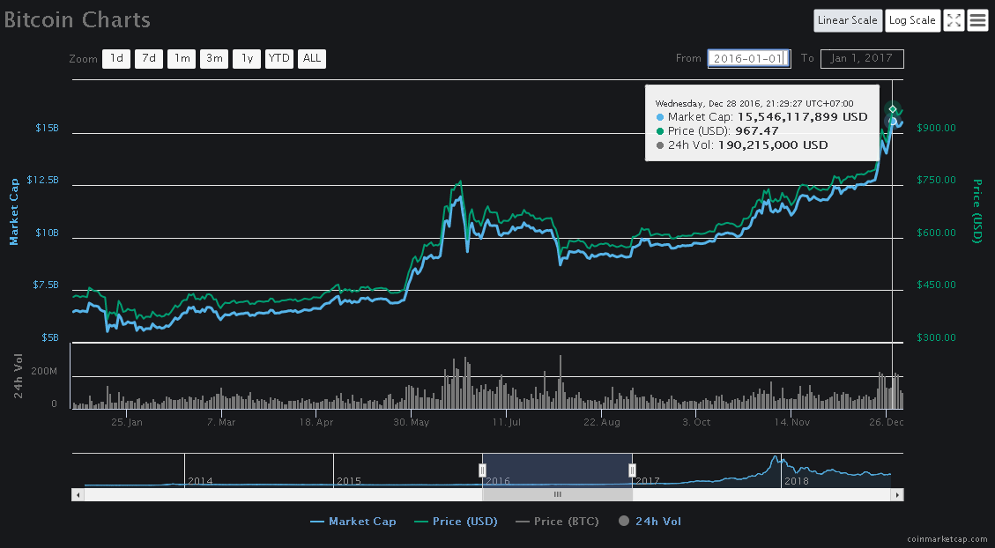
Task: Click the 2015 label in navigator
Action: pyautogui.click(x=349, y=481)
